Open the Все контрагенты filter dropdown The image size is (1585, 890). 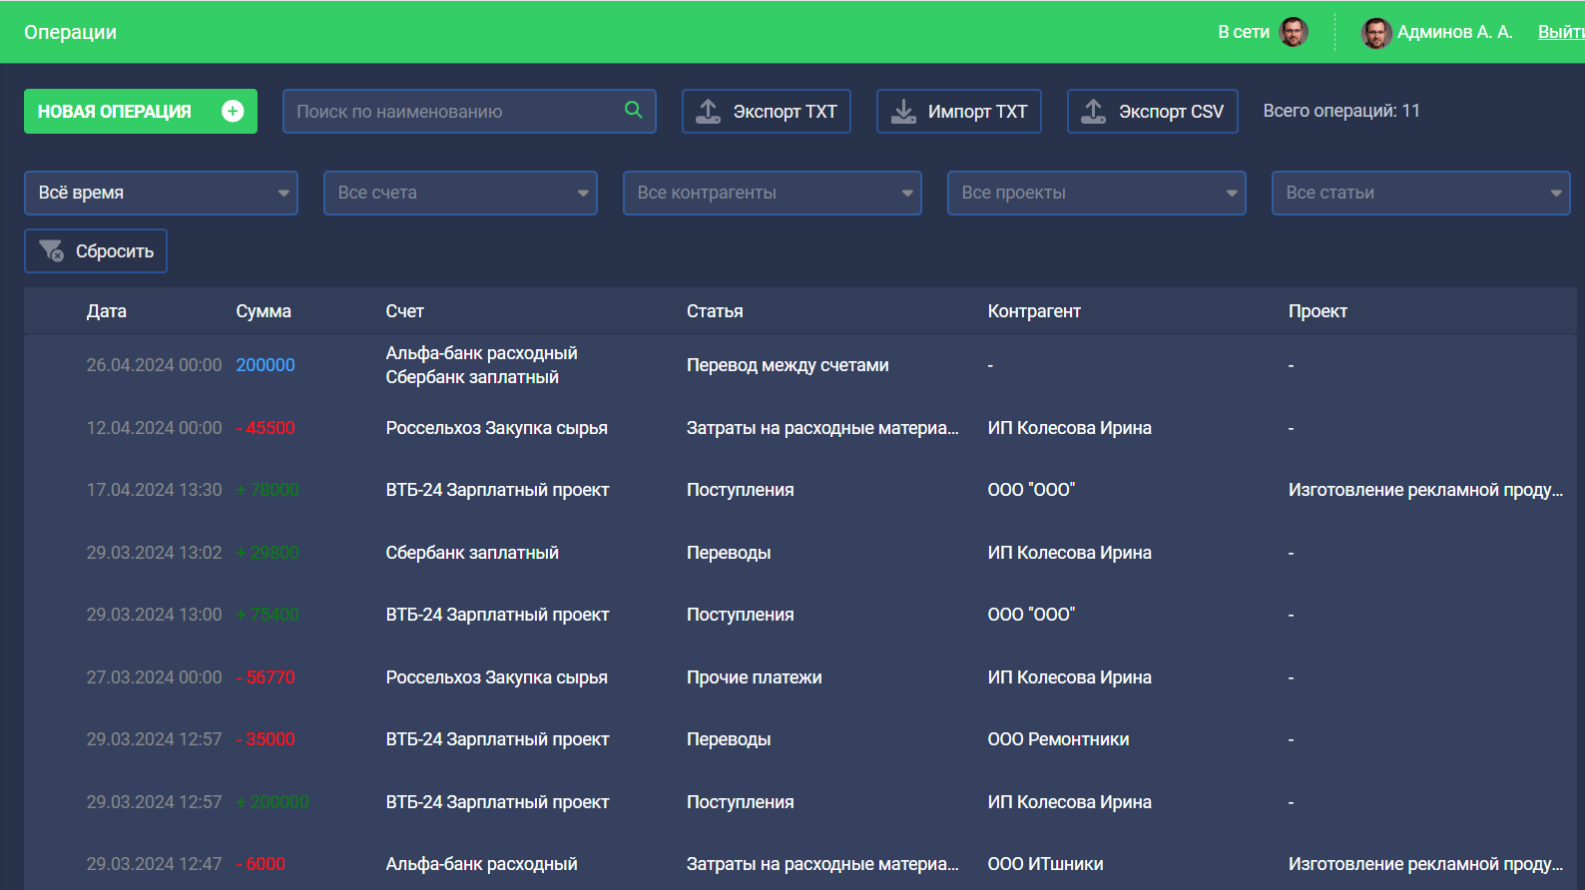pos(773,193)
